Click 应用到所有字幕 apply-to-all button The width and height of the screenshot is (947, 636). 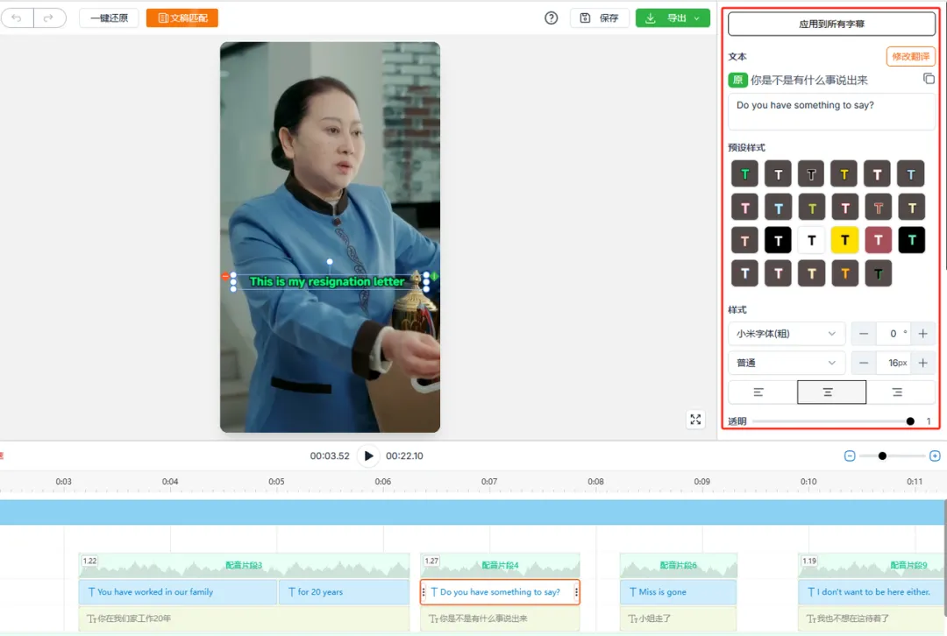pos(831,25)
